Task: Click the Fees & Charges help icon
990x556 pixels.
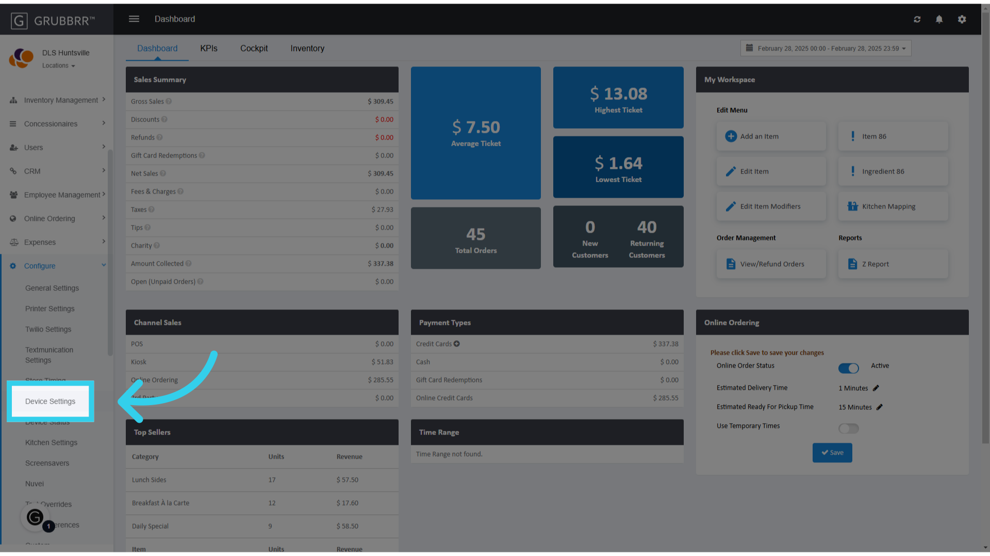Action: point(180,192)
